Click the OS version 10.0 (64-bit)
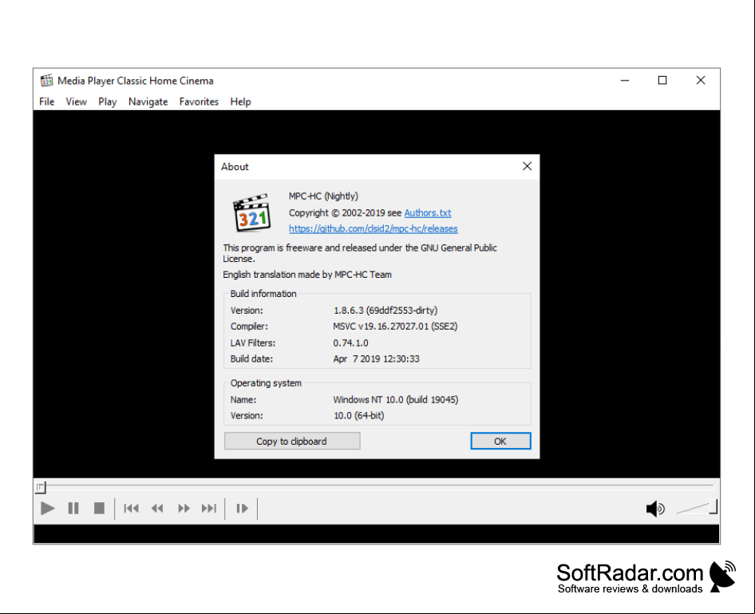 click(358, 416)
